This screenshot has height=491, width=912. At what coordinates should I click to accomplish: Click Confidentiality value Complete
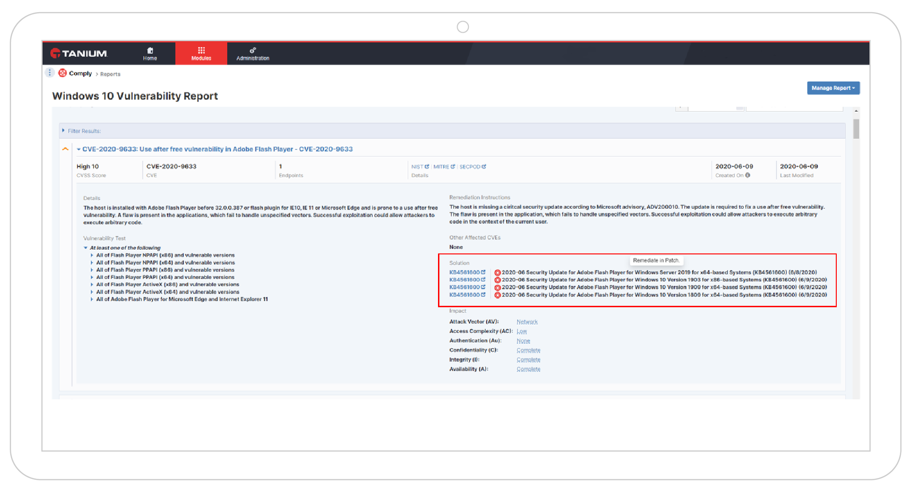coord(528,350)
